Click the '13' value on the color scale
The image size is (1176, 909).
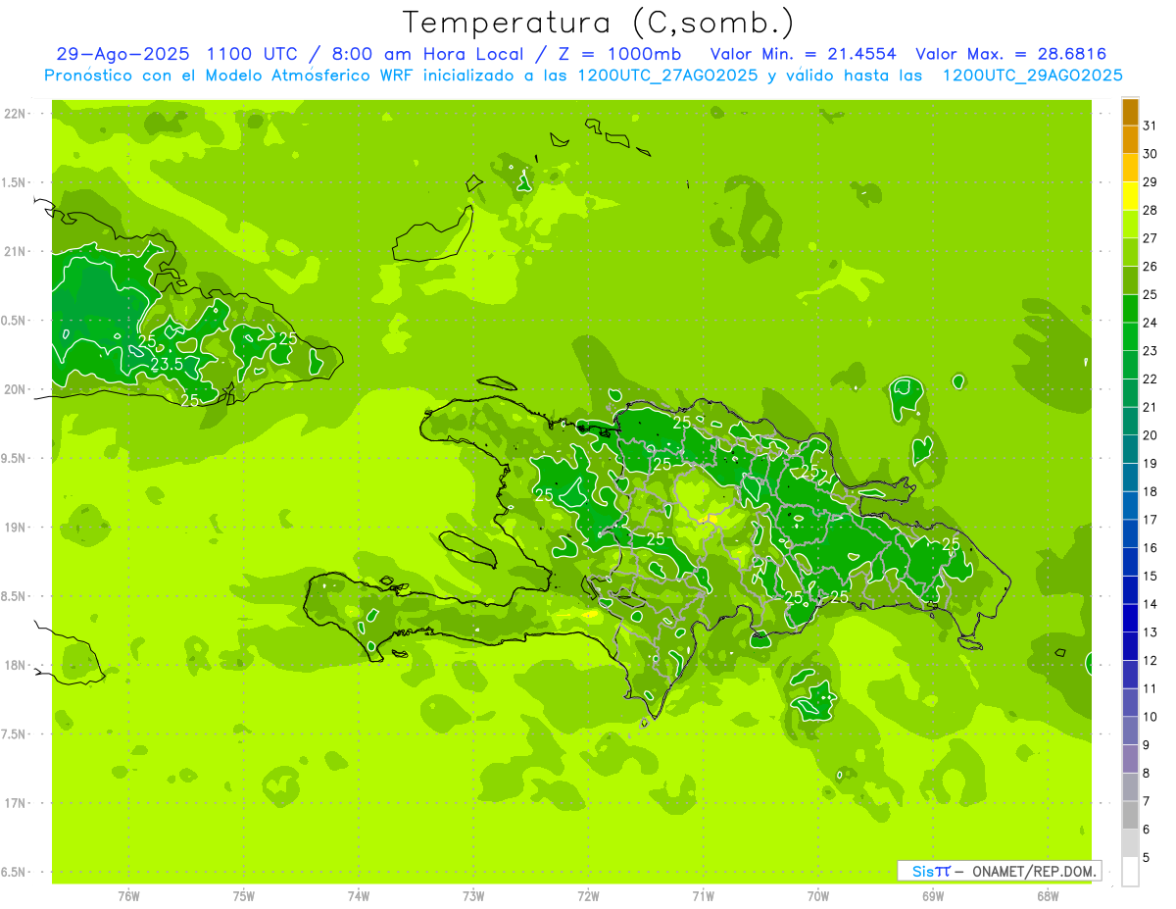coord(1151,632)
